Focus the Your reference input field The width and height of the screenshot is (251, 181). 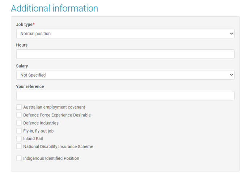click(x=125, y=96)
